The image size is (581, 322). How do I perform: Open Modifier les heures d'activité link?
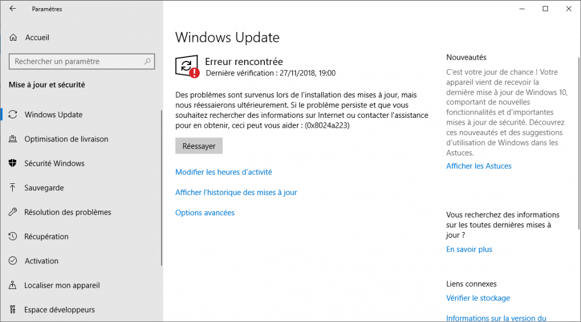(x=224, y=172)
